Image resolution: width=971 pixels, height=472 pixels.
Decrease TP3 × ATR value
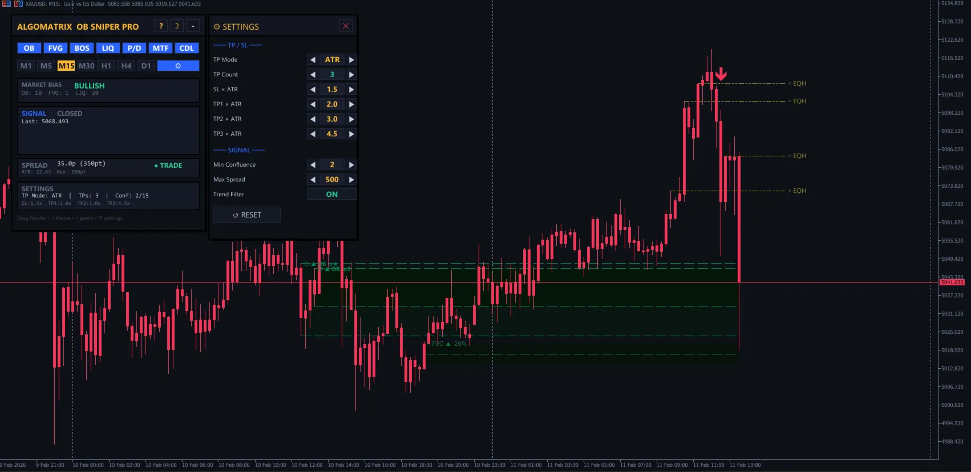313,134
